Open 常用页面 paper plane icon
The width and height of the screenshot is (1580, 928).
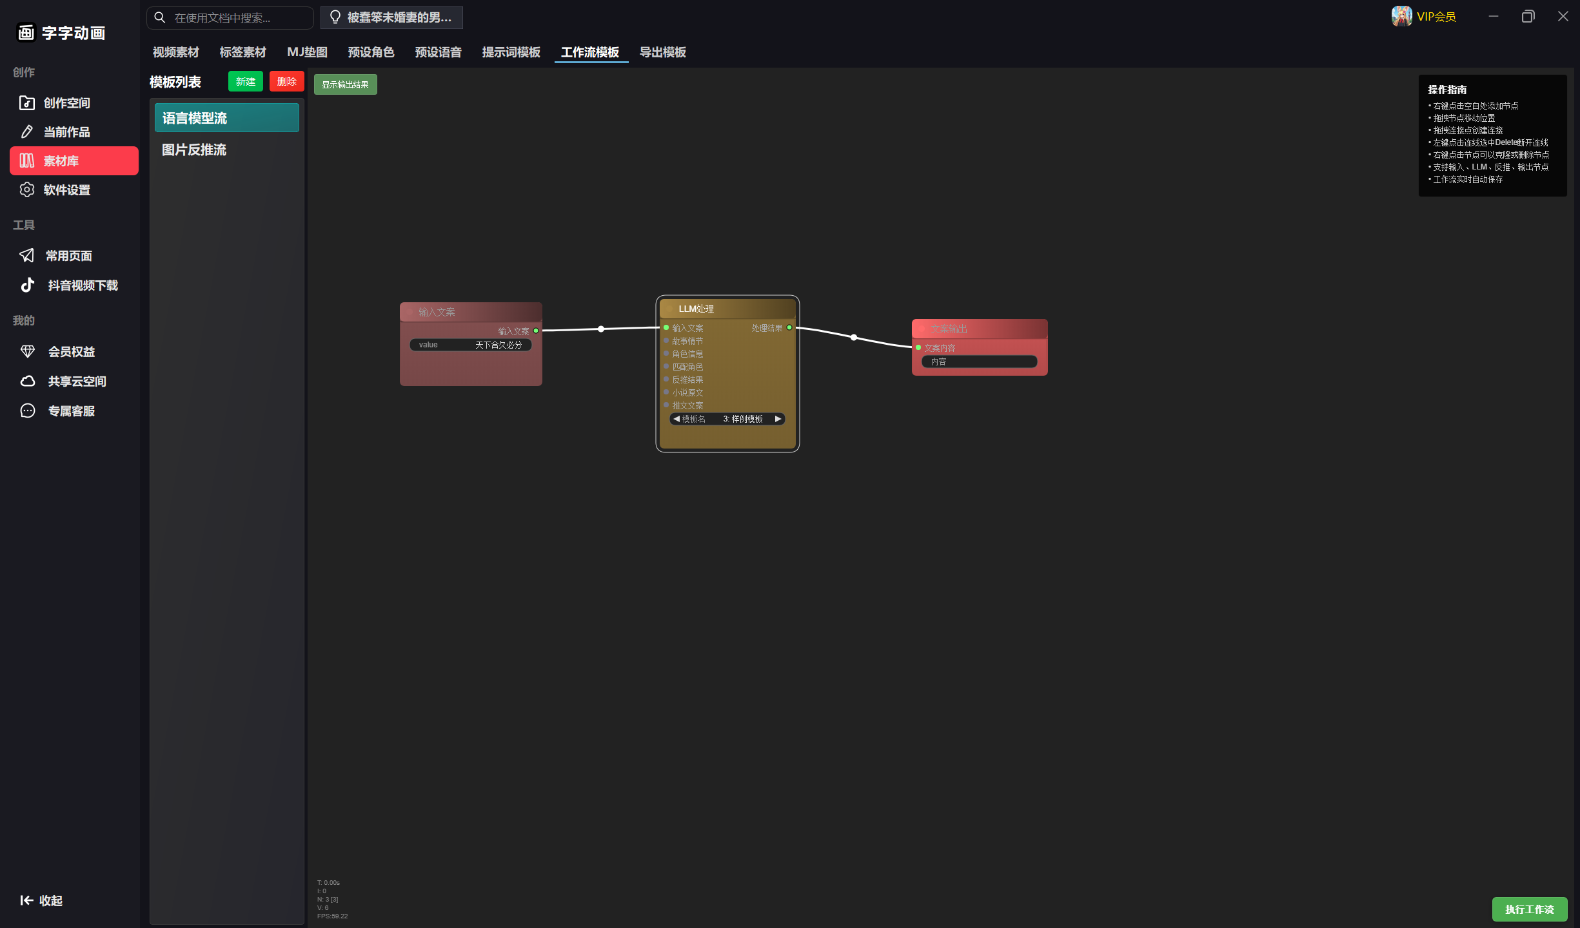tap(26, 256)
